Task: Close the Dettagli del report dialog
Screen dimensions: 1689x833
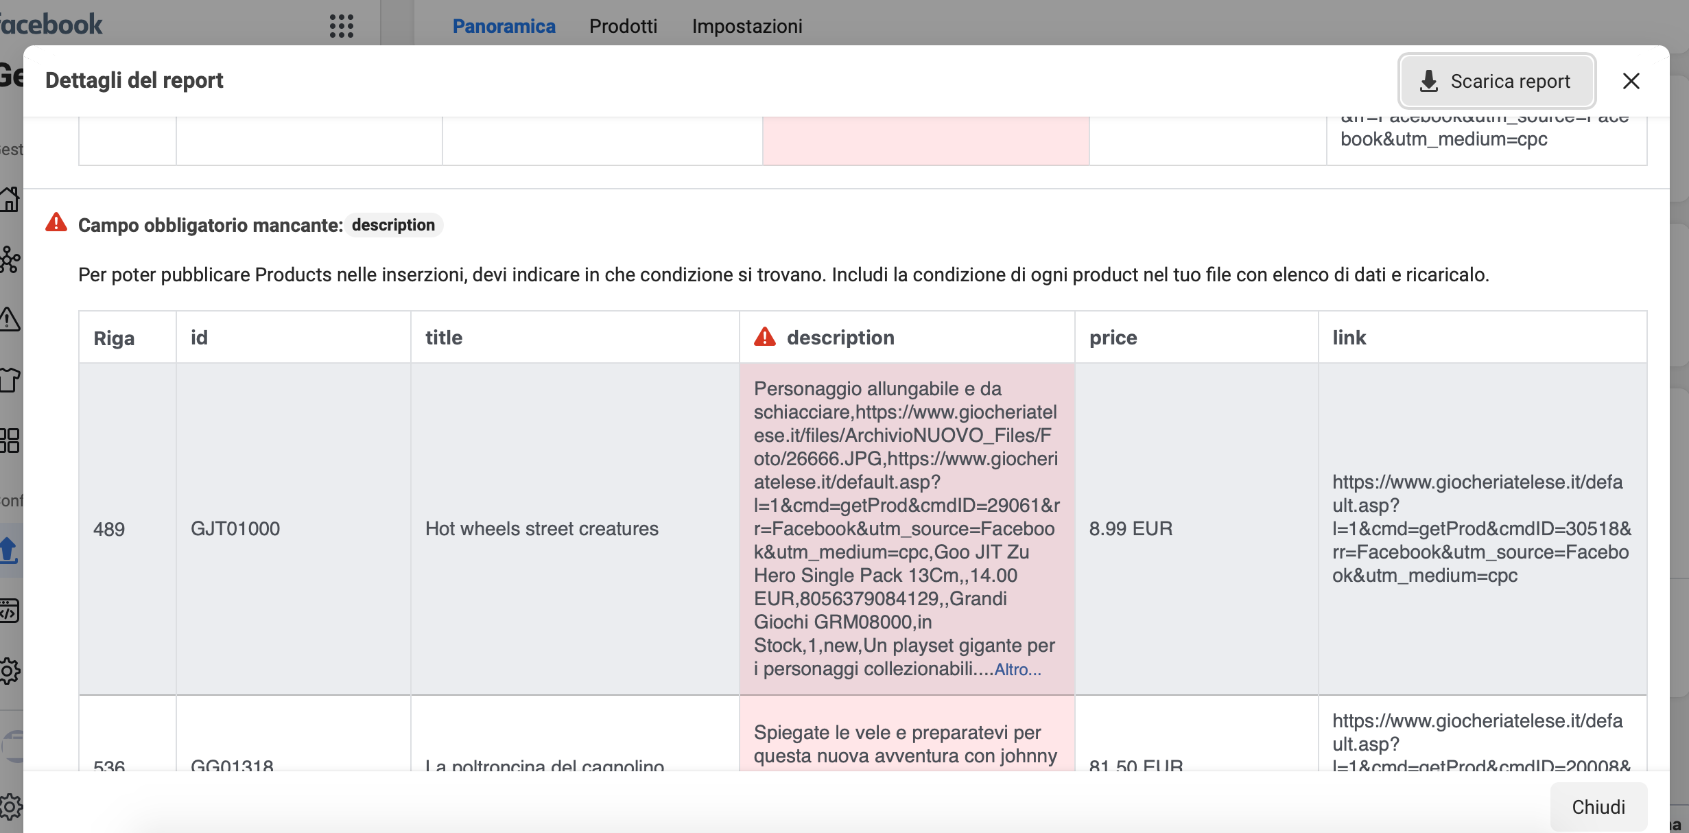Action: (x=1631, y=81)
